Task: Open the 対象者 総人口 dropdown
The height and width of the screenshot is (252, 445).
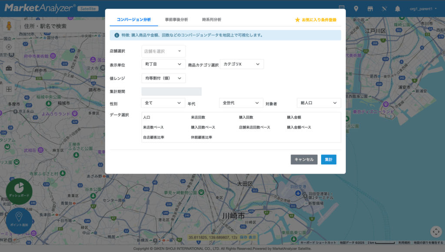Action: [319, 103]
